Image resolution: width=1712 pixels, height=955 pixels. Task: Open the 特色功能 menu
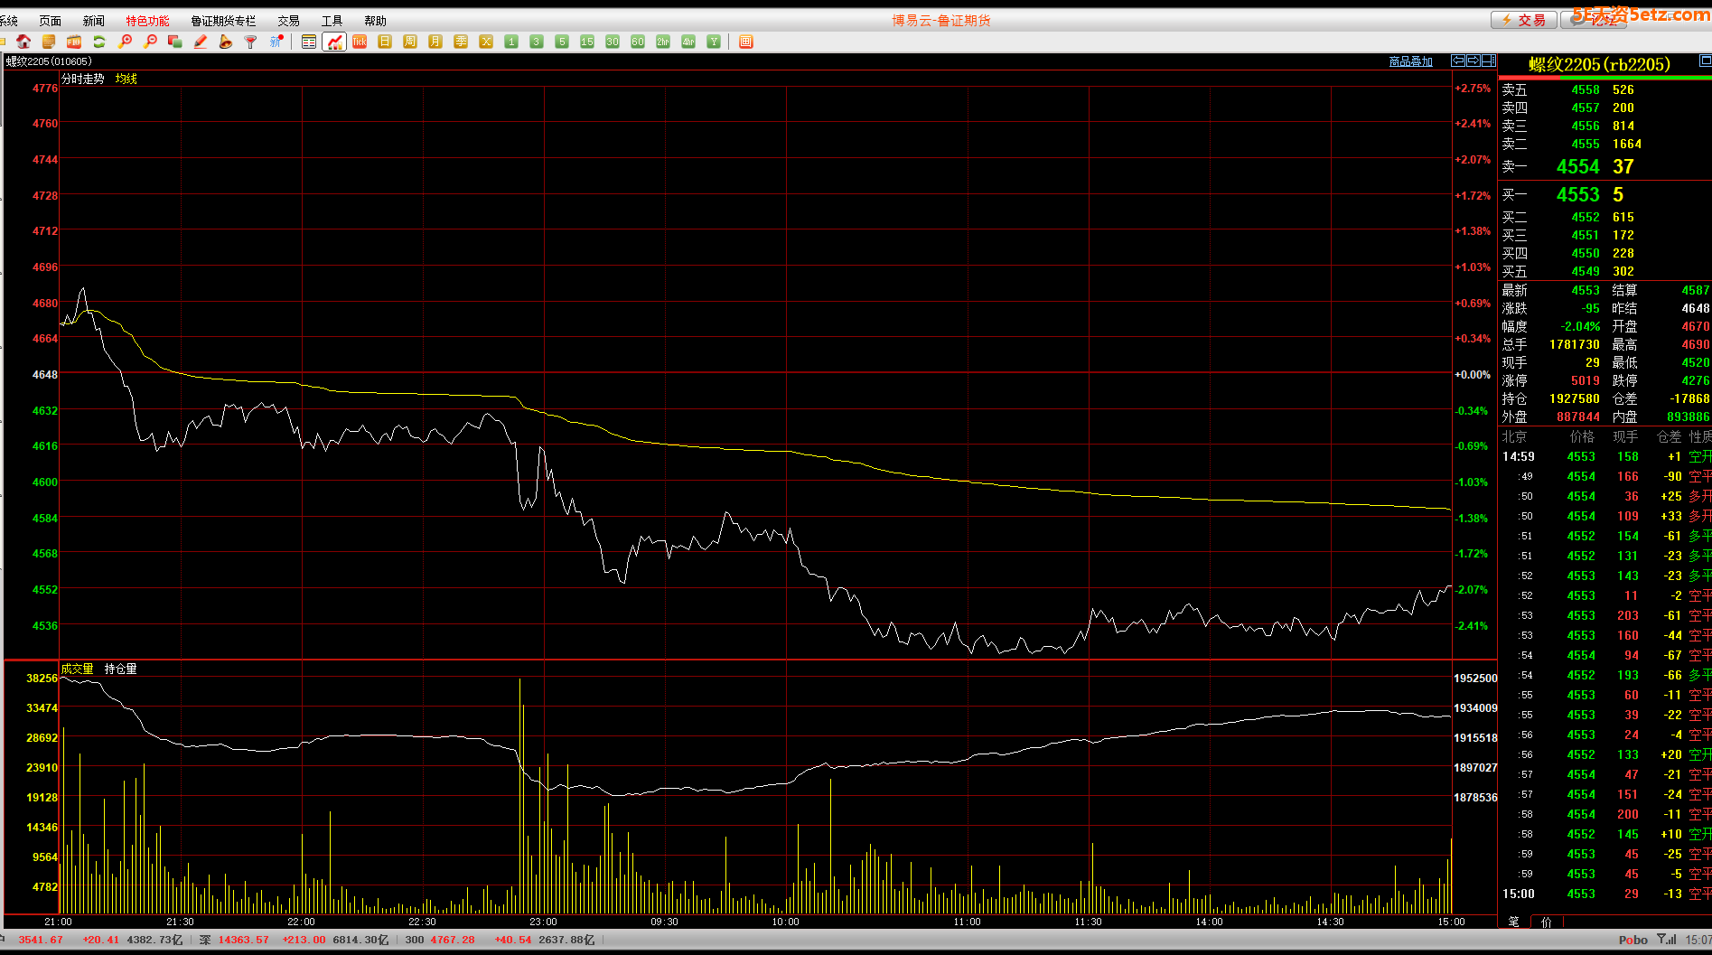coord(147,21)
